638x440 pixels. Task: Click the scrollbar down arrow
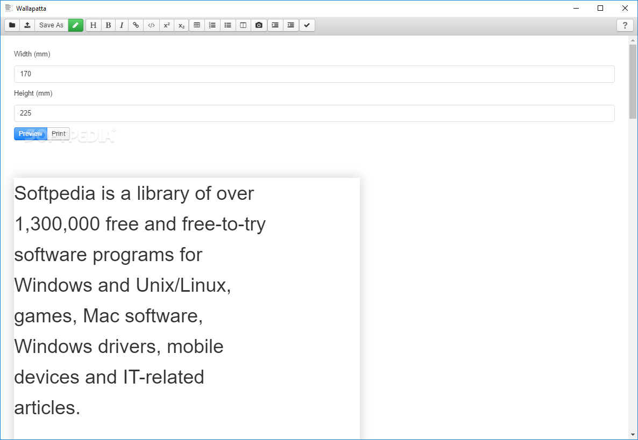633,435
